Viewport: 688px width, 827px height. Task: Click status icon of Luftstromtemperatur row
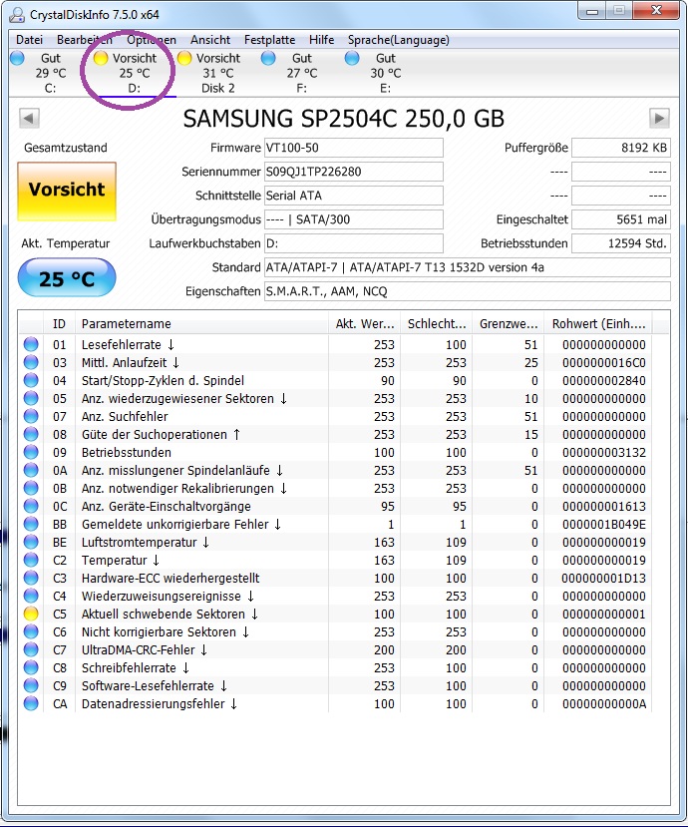tap(31, 542)
